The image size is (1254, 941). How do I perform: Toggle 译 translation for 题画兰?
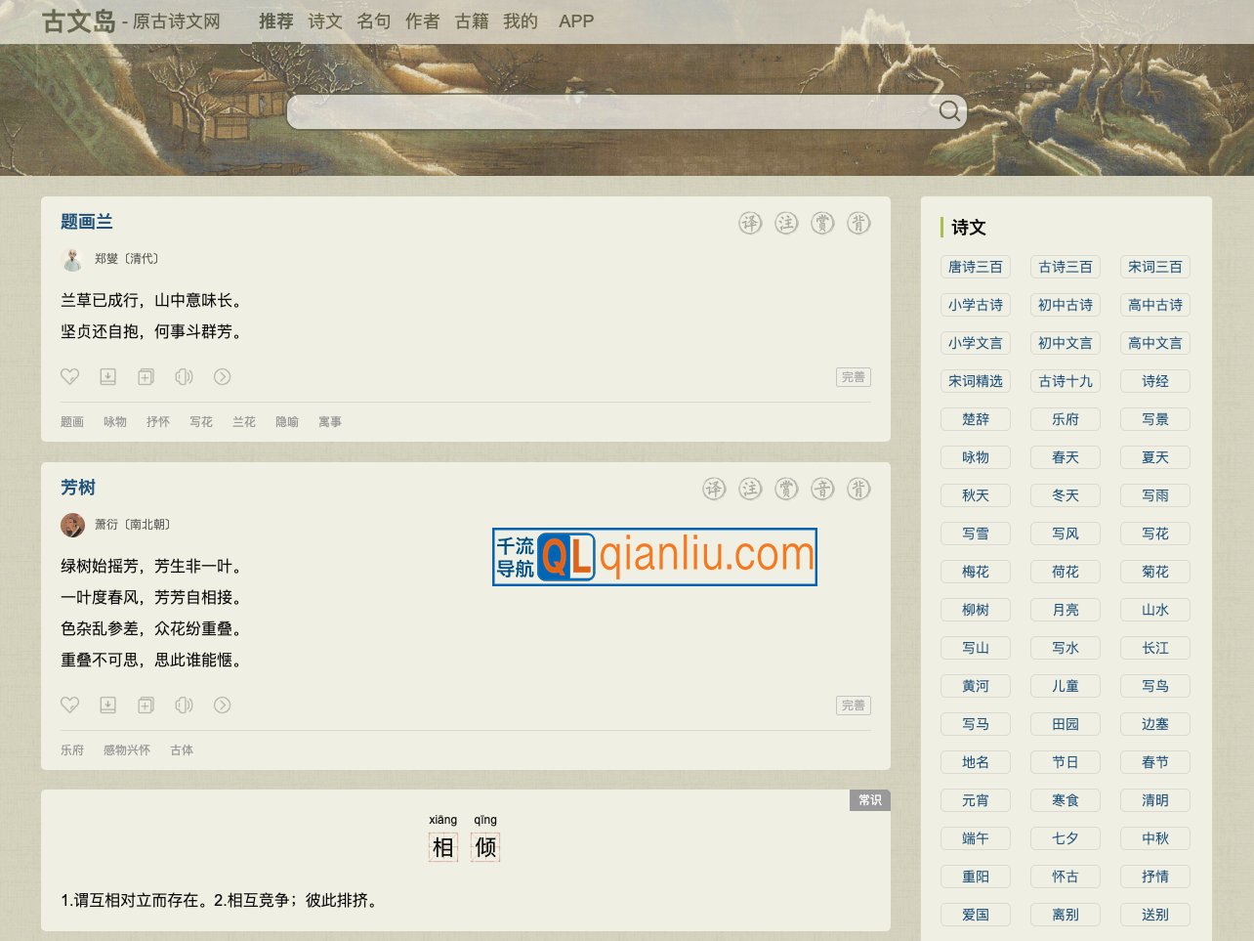[749, 224]
